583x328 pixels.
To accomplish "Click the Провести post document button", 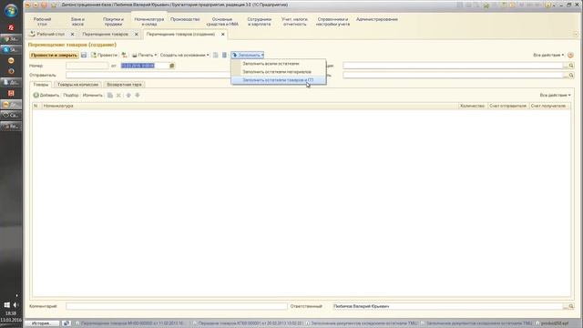I will click(x=104, y=55).
